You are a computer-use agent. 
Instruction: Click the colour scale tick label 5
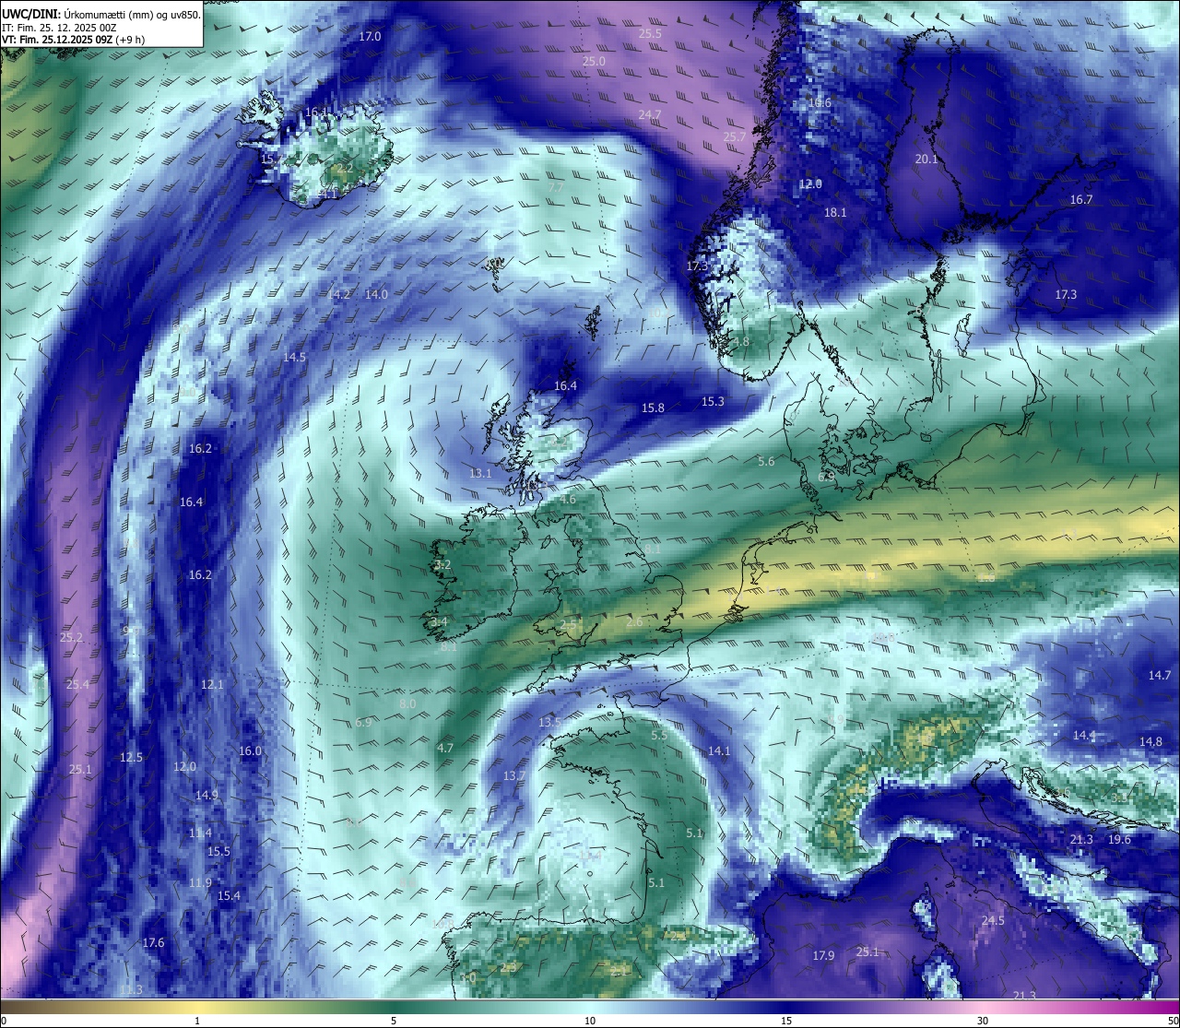coord(394,1020)
